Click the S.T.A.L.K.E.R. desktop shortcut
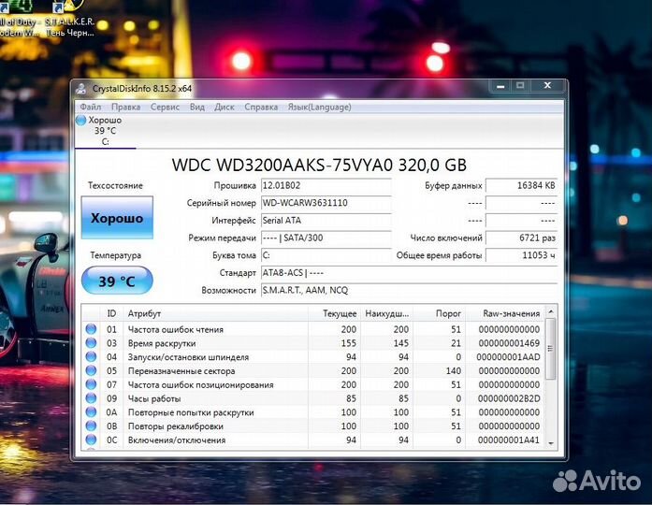 (x=69, y=19)
